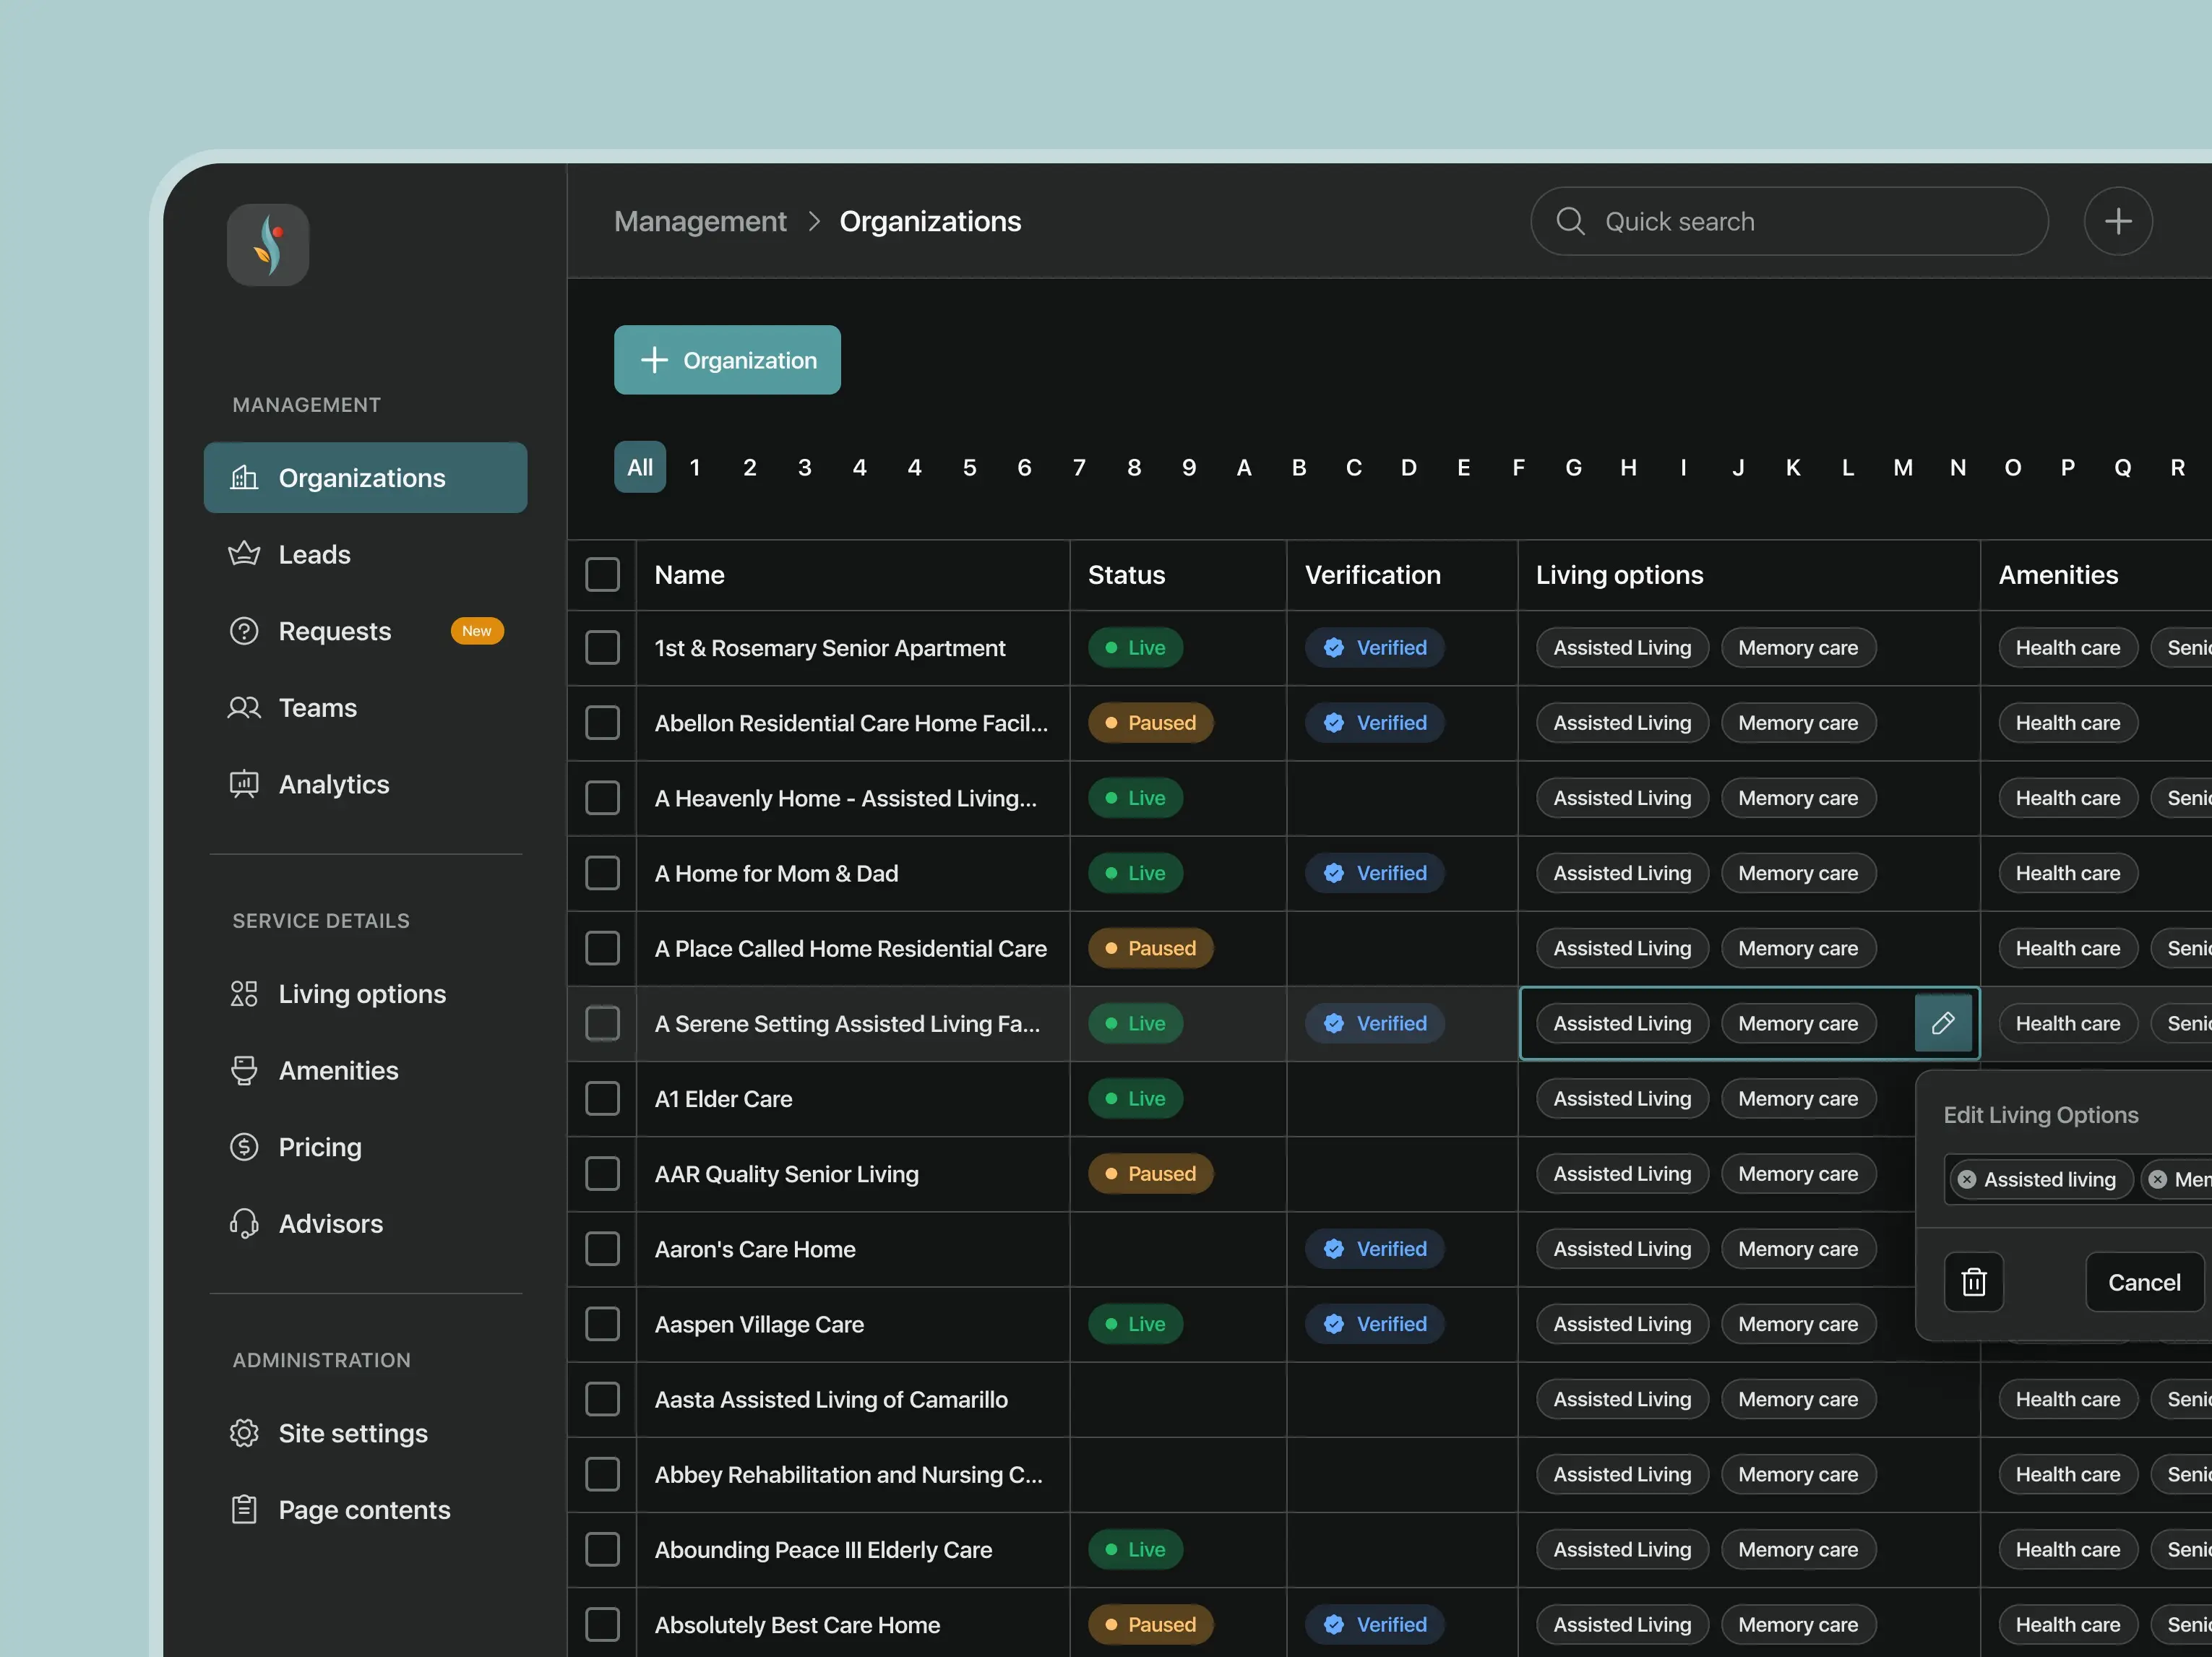Click Verified badge for A Home for Mom & Dad
The width and height of the screenshot is (2212, 1657).
point(1375,873)
